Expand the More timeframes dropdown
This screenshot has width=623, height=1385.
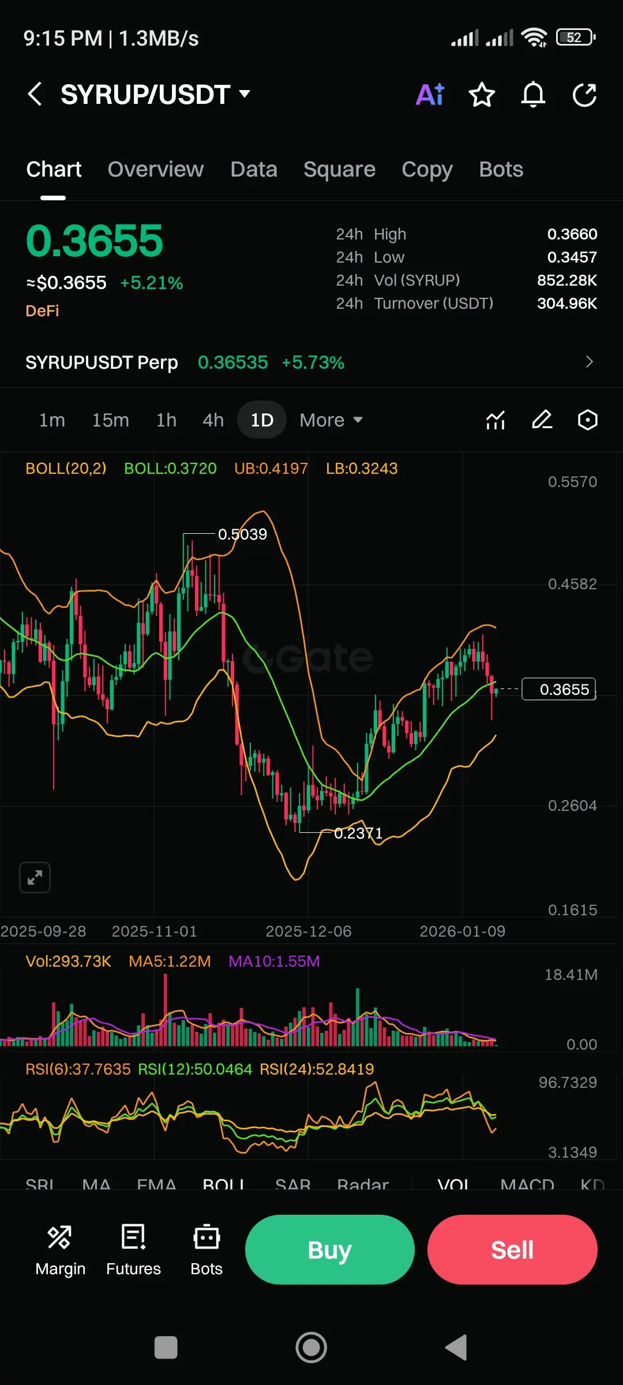[x=331, y=420]
